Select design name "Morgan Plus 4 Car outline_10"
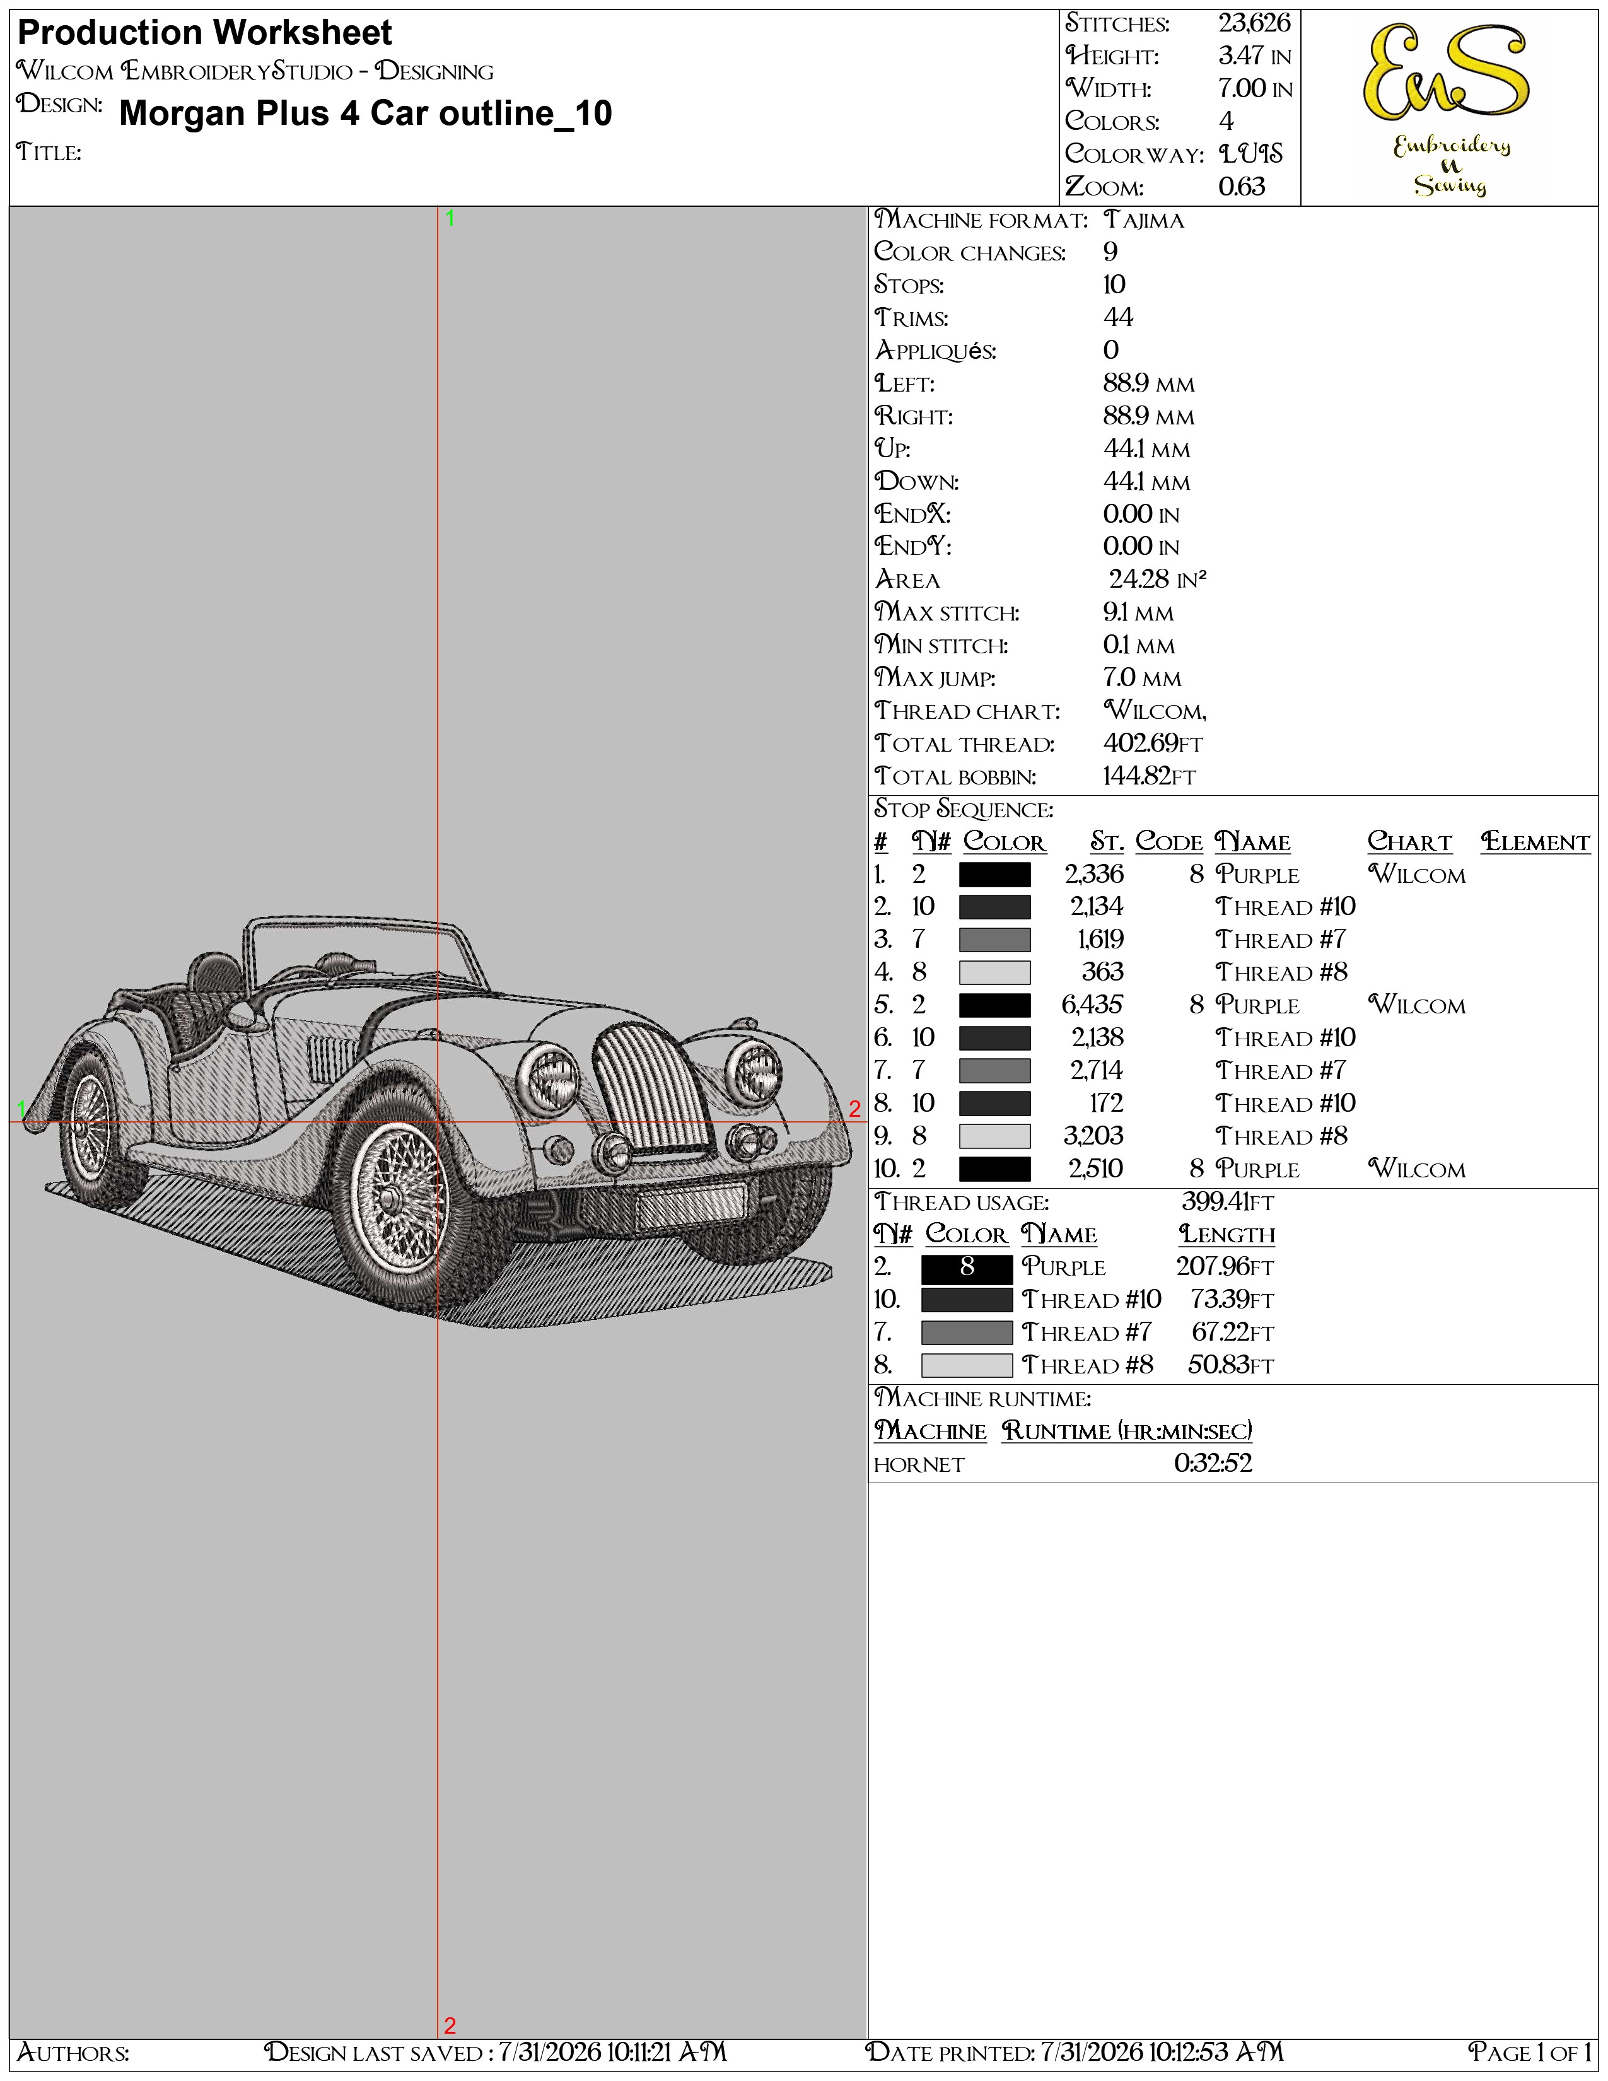The image size is (1608, 2081). click(366, 114)
